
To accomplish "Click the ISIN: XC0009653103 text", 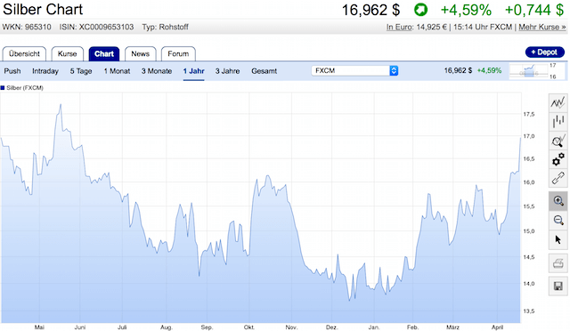I will pos(96,27).
